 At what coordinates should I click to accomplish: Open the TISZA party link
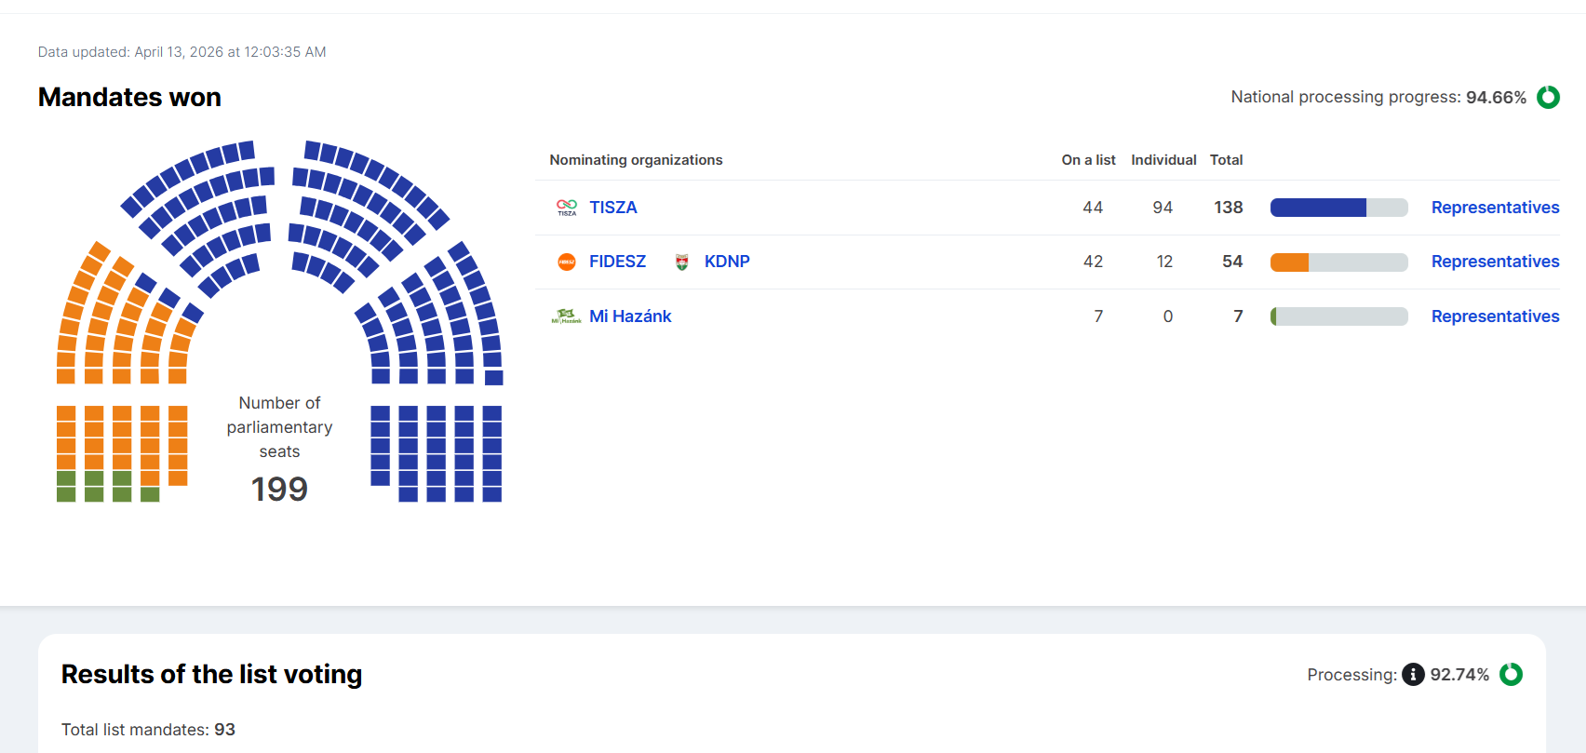tap(613, 208)
